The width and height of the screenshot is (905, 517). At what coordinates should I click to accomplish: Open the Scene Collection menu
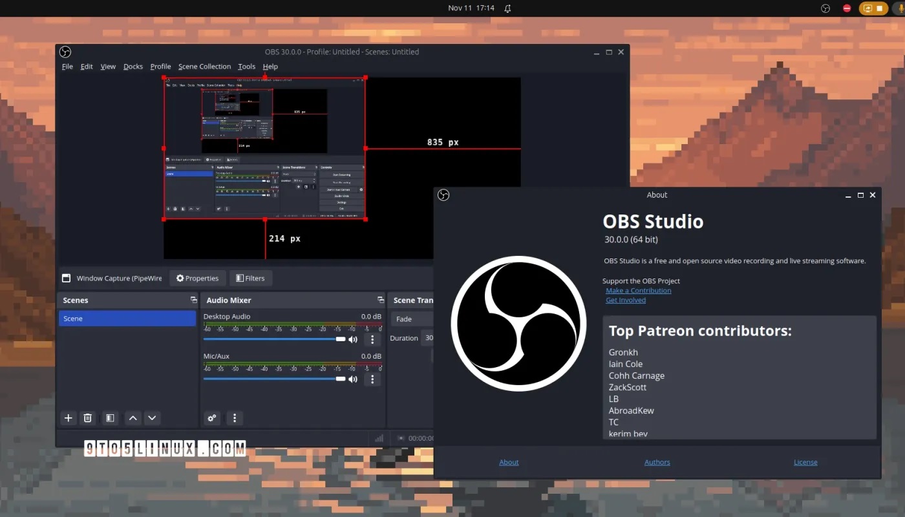(x=204, y=67)
